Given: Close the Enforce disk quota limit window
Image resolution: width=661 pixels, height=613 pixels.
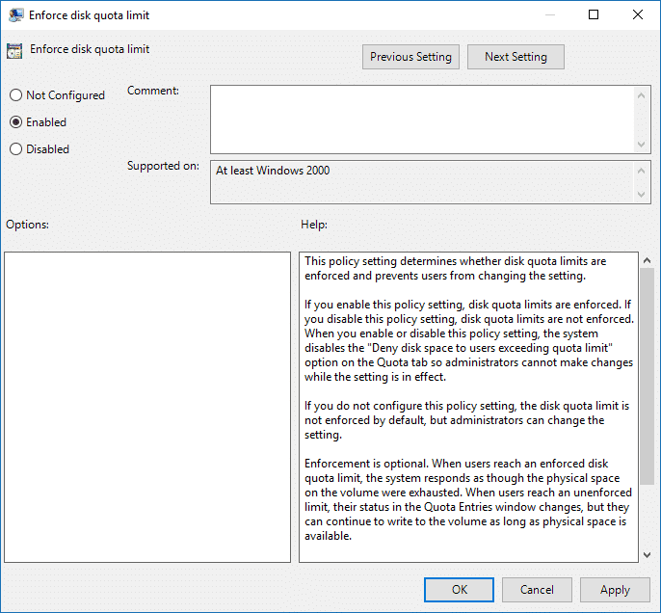Looking at the screenshot, I should pos(638,14).
